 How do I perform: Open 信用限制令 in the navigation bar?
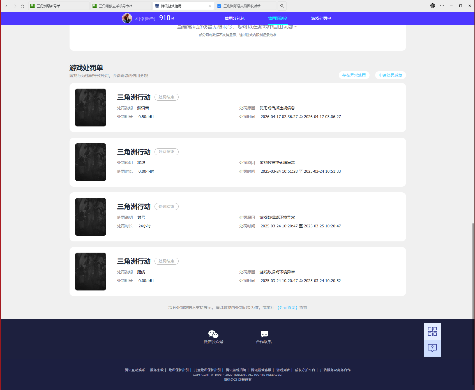click(278, 18)
